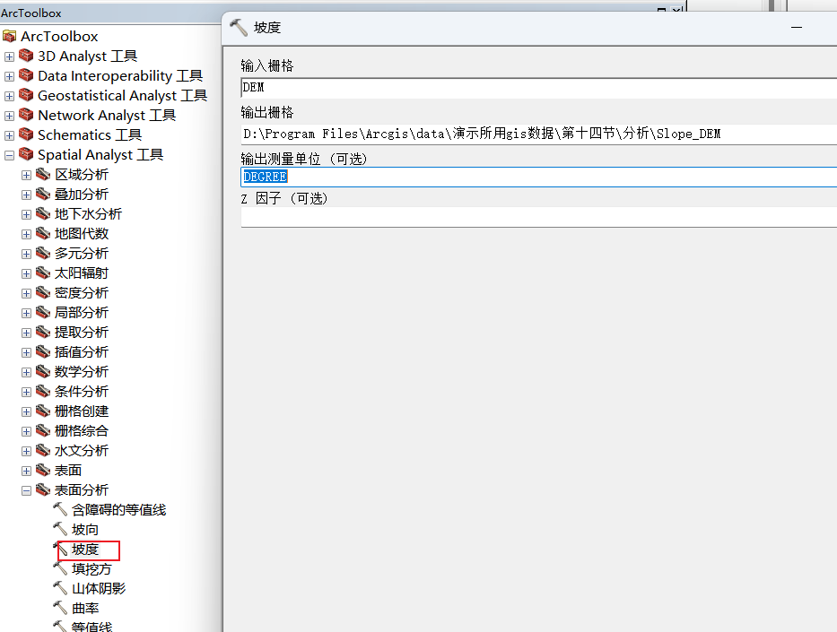
Task: Collapse the 表面分析 toolset
Action: (26, 490)
